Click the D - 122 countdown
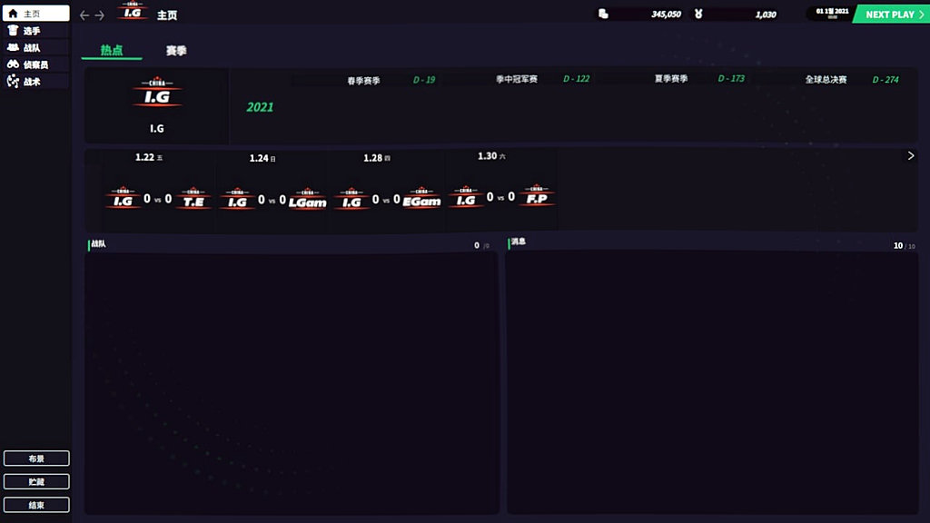This screenshot has height=523, width=930. (x=576, y=78)
